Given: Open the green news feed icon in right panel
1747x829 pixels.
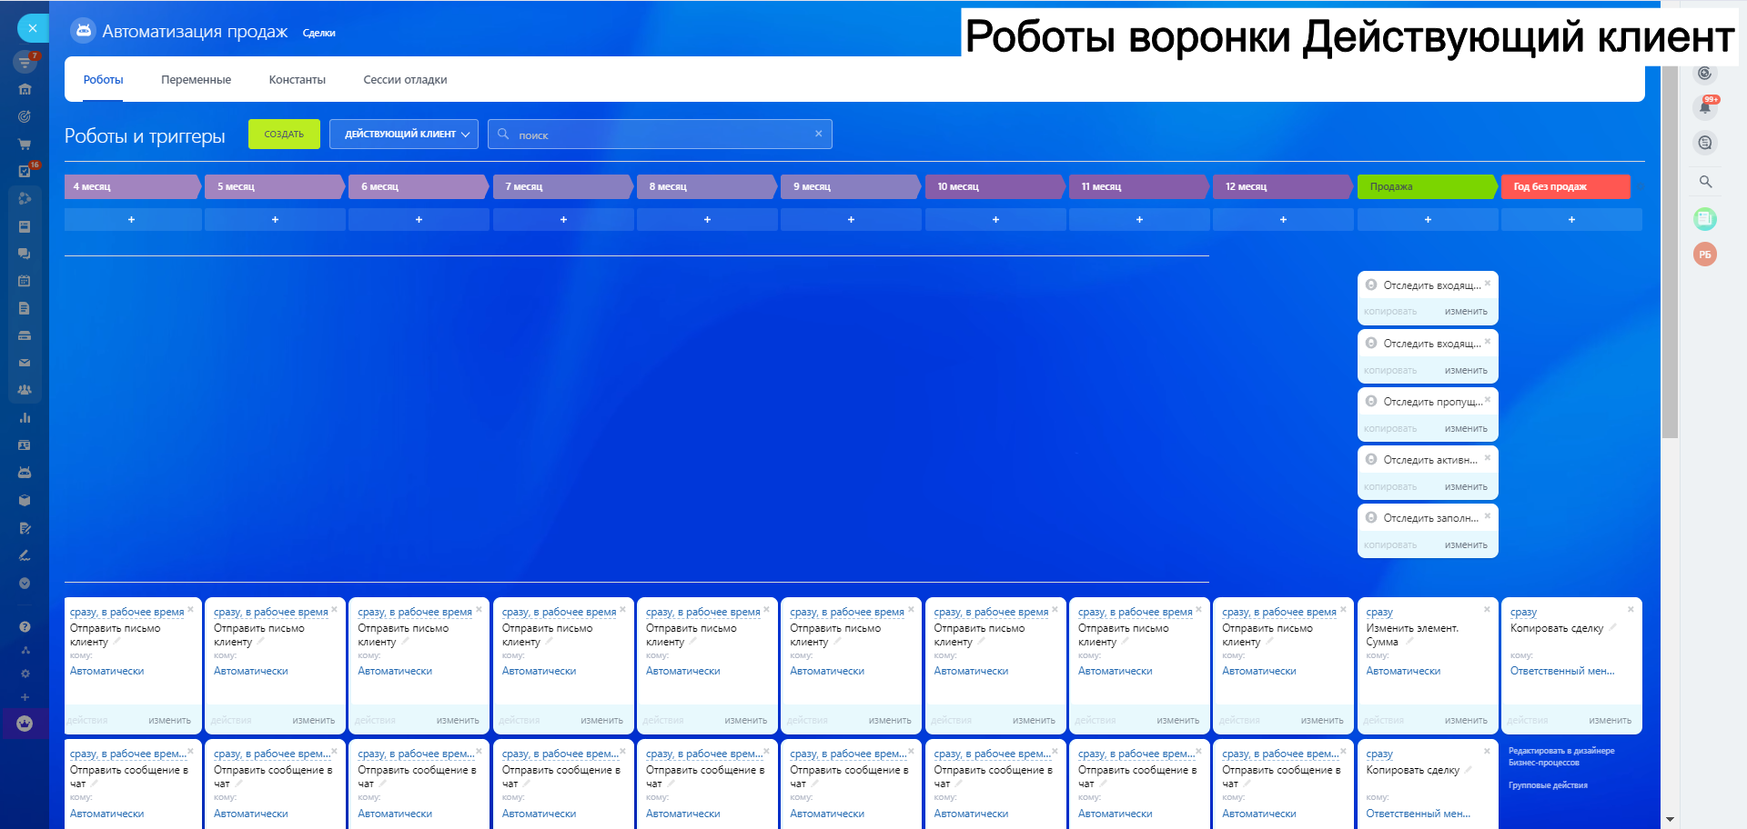Looking at the screenshot, I should (x=1705, y=218).
